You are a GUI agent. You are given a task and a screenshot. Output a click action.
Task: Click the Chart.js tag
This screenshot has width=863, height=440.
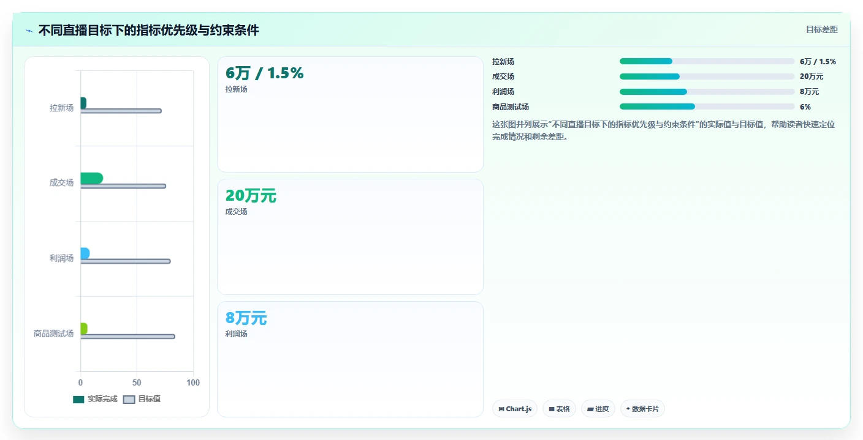click(x=515, y=408)
